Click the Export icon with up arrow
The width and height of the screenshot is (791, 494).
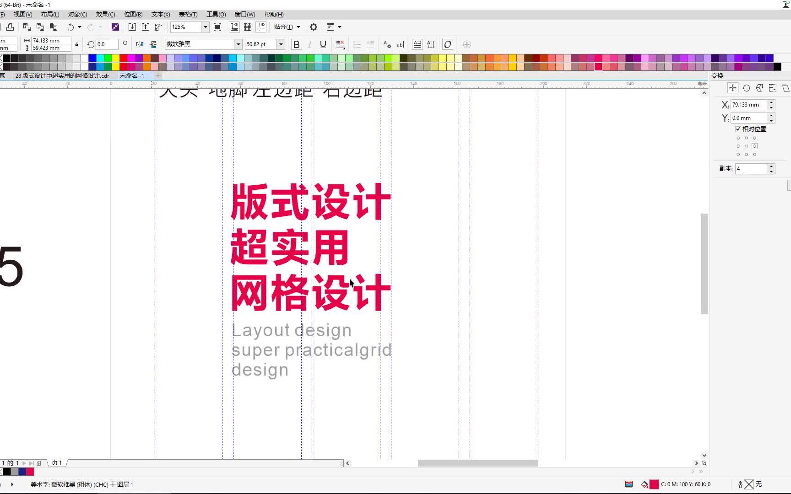145,27
